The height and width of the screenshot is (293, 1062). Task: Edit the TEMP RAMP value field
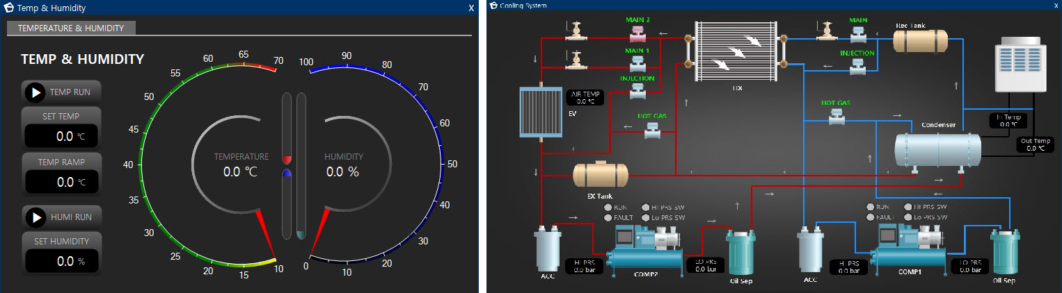62,182
